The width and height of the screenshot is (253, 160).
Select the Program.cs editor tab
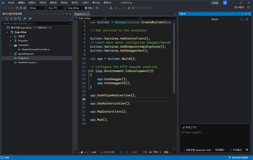click(80, 14)
